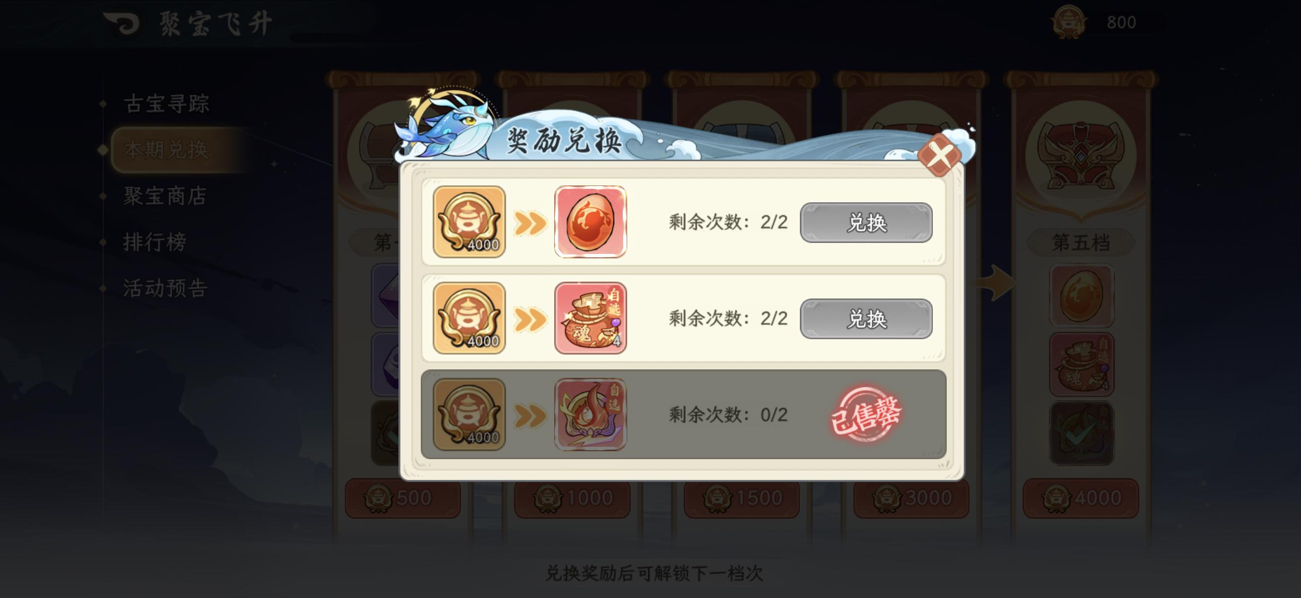
Task: Open the 排行榜 ranking menu
Action: click(154, 241)
